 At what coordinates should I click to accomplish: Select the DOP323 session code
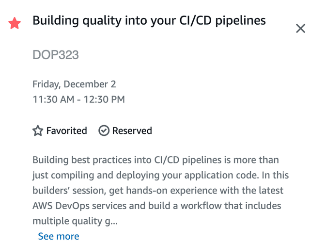[x=56, y=55]
